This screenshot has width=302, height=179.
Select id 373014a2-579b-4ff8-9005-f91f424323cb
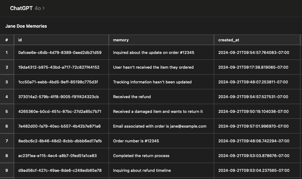coord(59,97)
